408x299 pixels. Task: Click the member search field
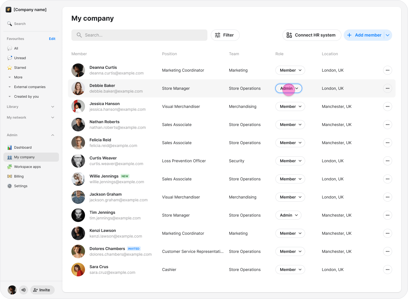tap(139, 35)
